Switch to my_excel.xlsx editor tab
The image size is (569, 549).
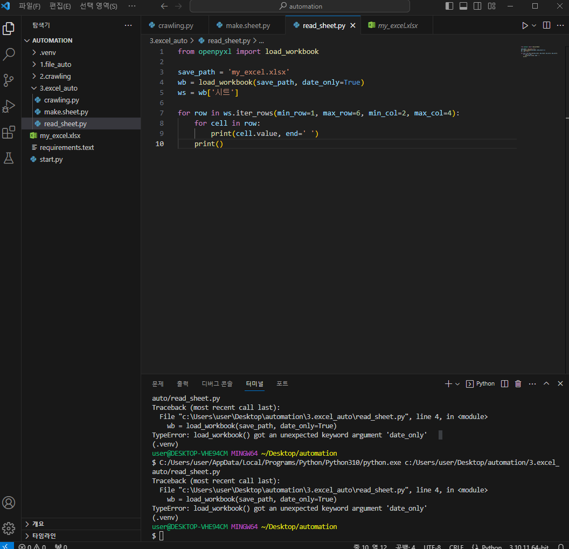397,25
